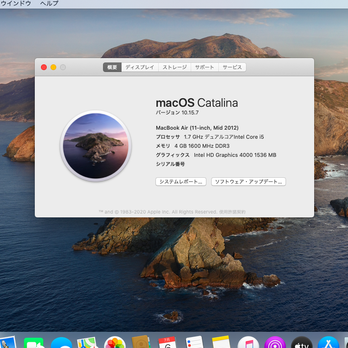Screen dimensions: 348x348
Task: Open the 使用許諾契約 license link
Action: [x=233, y=212]
